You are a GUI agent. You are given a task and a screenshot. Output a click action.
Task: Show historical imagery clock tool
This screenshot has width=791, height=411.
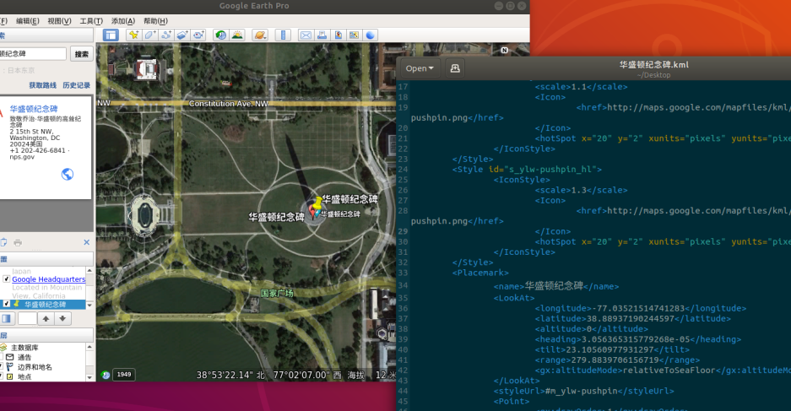[x=221, y=35]
